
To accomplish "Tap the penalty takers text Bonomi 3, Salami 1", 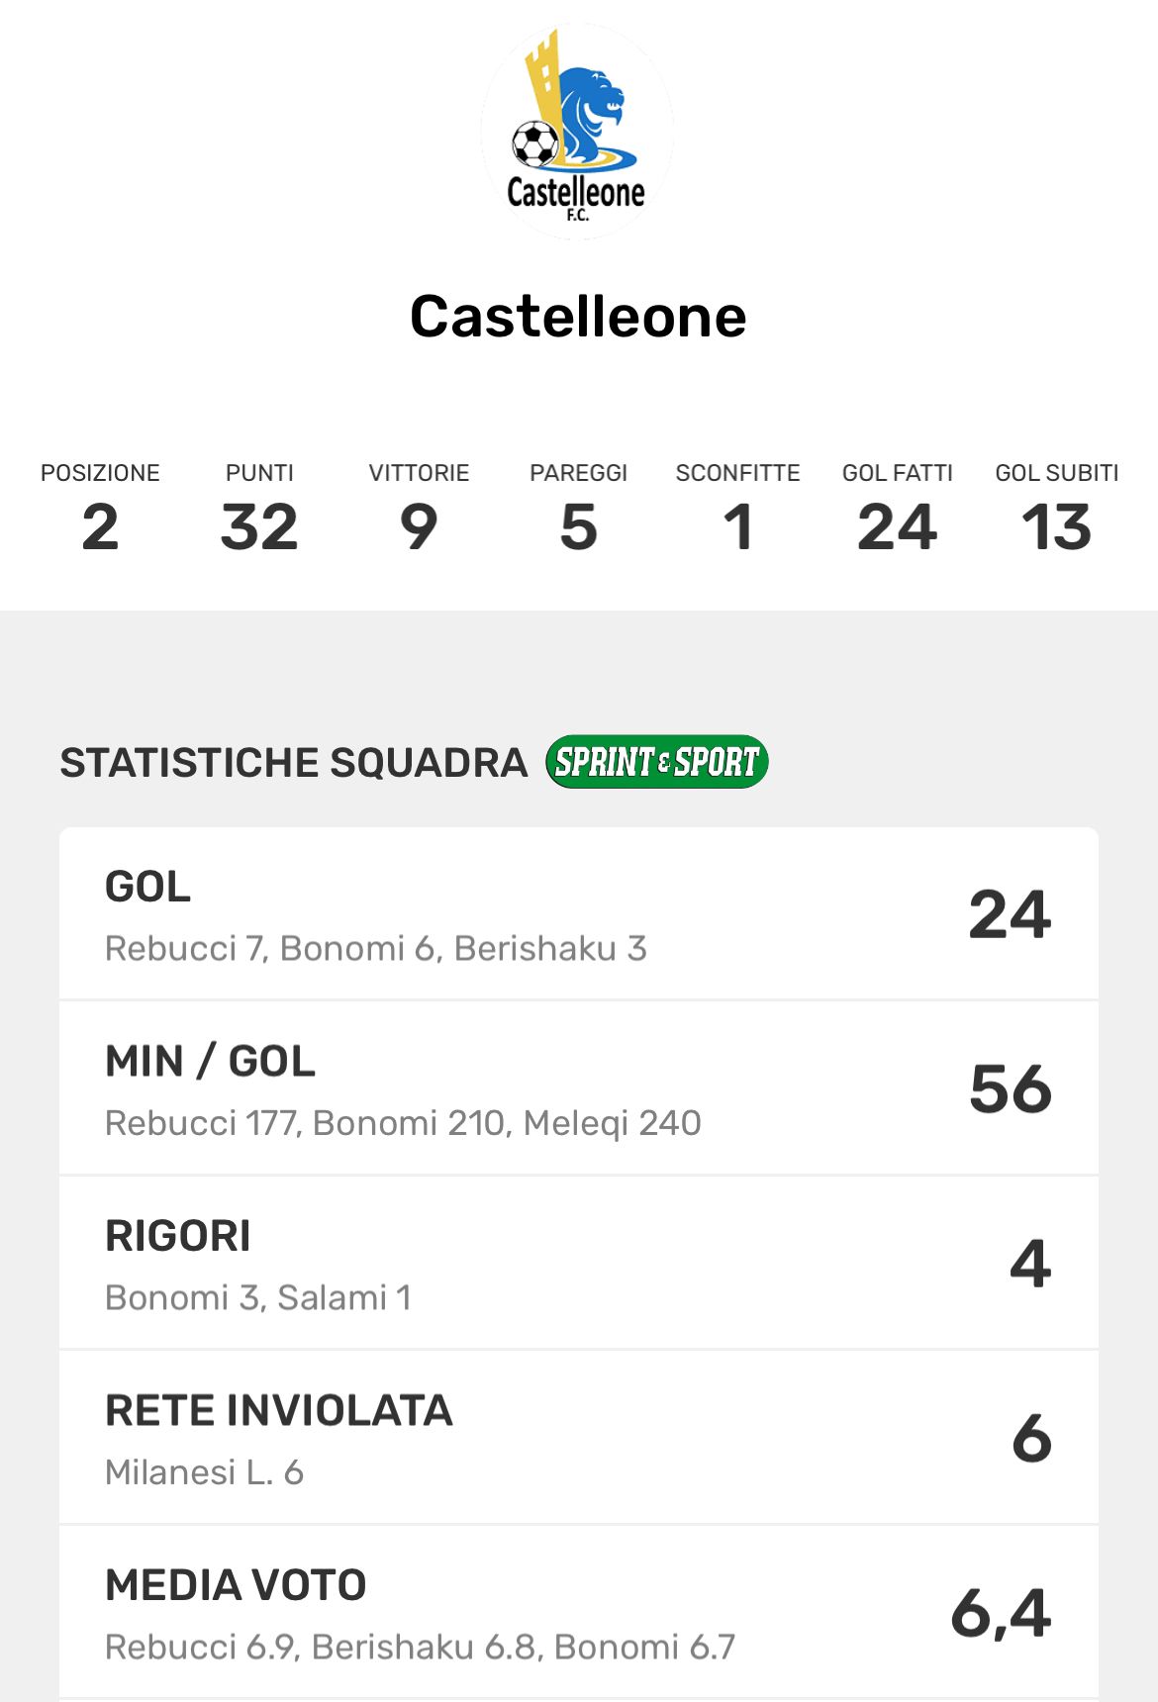I will 258,1297.
